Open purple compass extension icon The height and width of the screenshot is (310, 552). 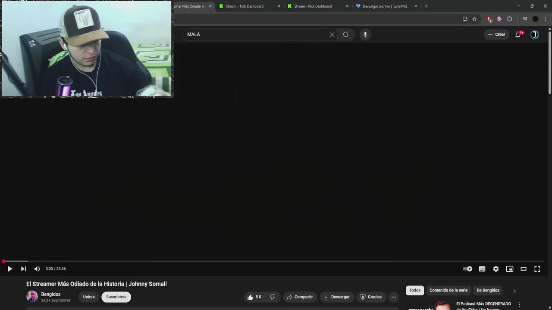click(x=499, y=19)
